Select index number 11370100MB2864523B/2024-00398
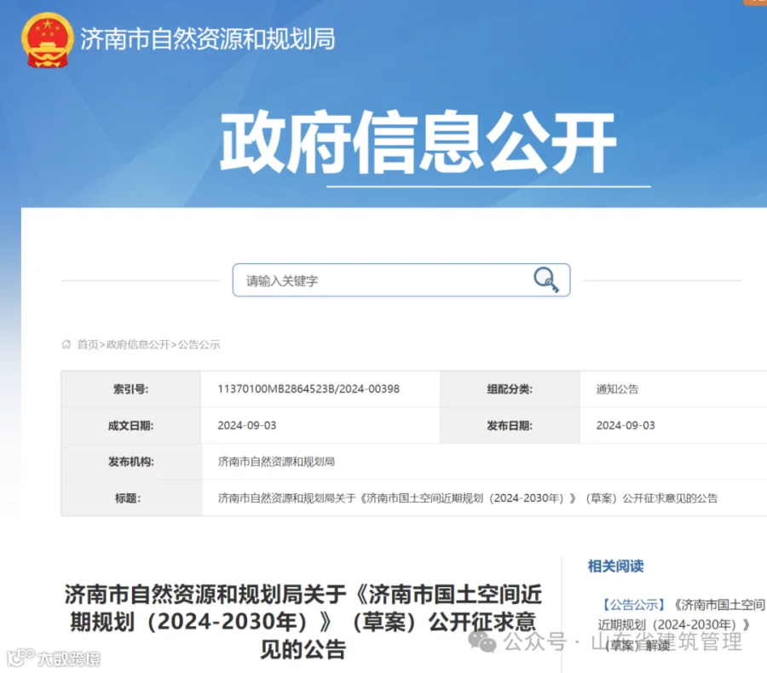Image resolution: width=767 pixels, height=673 pixels. click(x=309, y=388)
